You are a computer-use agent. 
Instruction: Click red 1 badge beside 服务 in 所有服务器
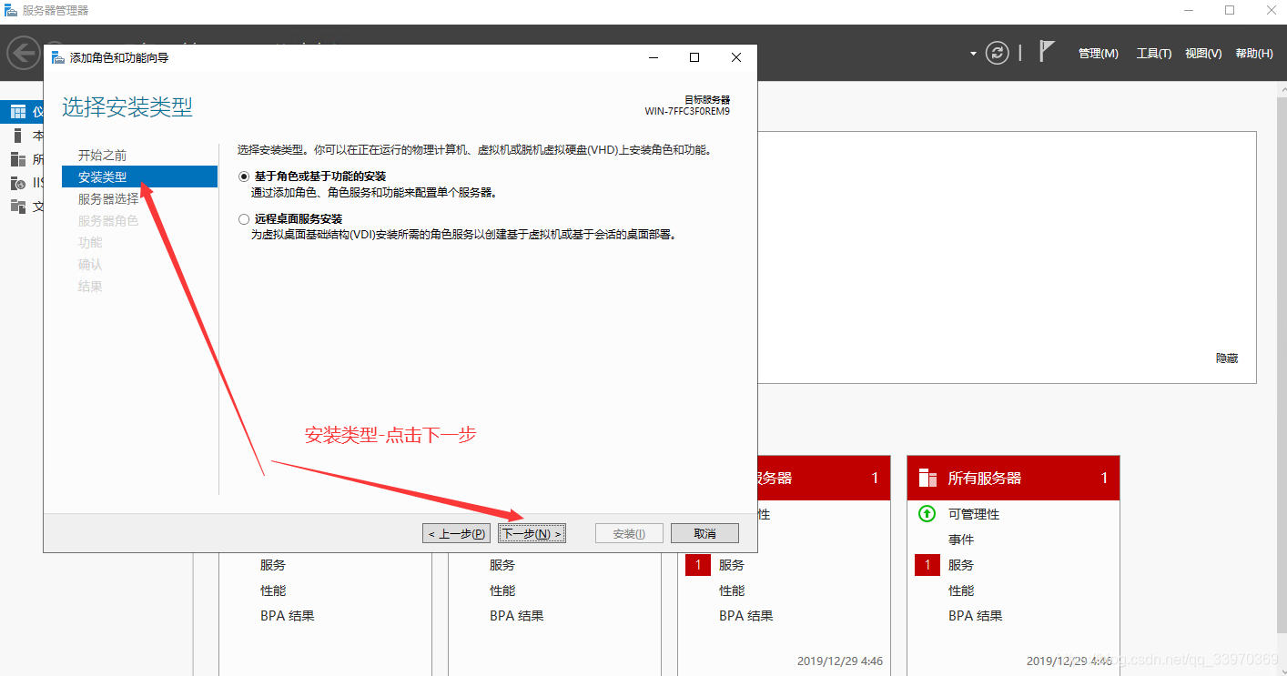[927, 565]
